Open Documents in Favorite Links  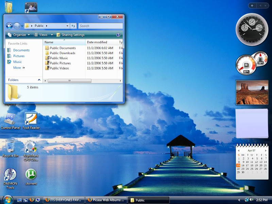coord(21,50)
